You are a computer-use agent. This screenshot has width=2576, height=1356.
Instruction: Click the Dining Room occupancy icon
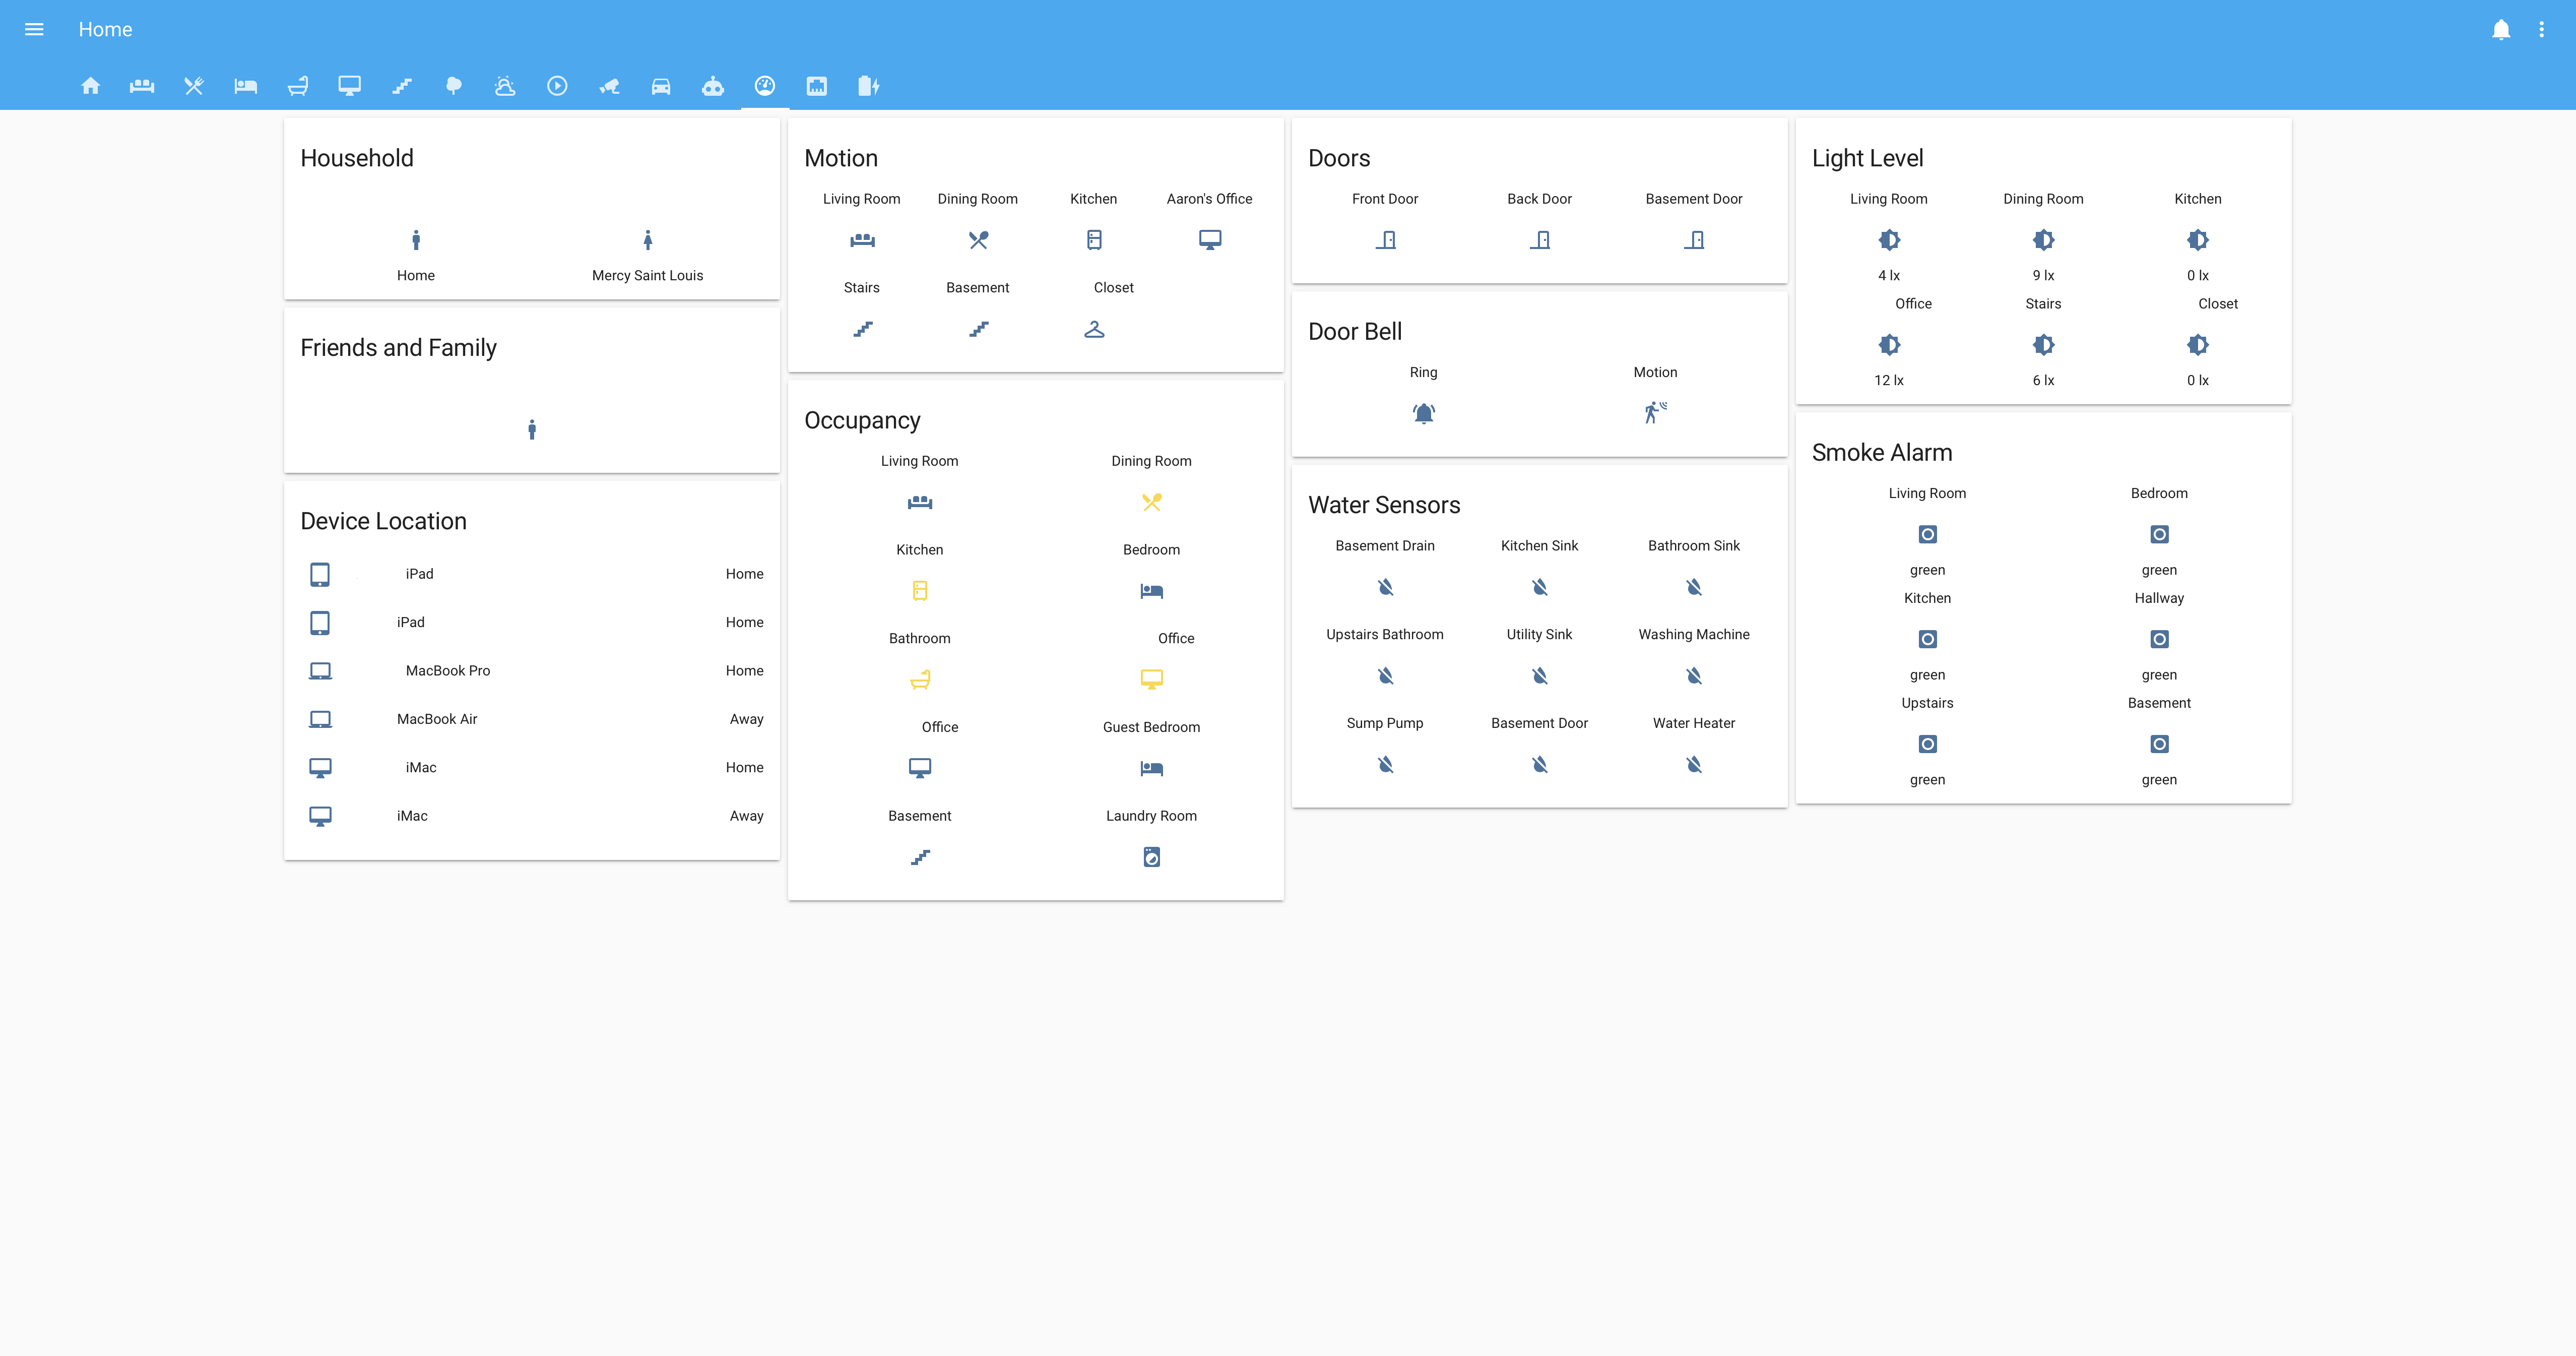1151,502
